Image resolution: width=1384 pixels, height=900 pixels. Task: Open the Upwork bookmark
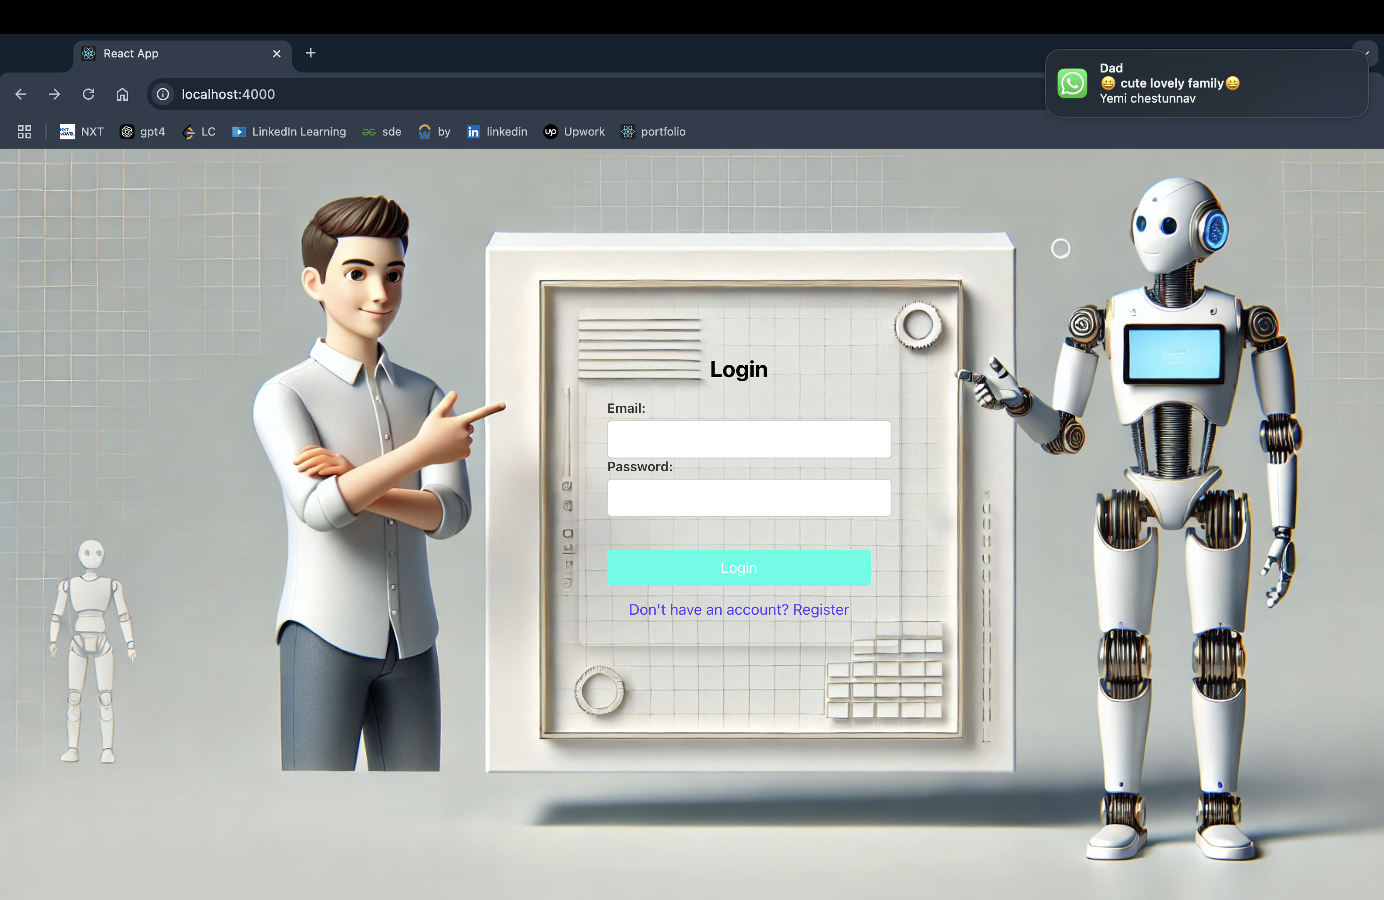[x=574, y=132]
